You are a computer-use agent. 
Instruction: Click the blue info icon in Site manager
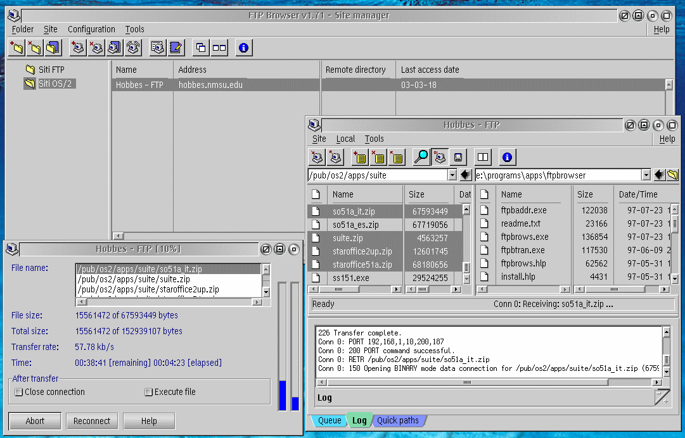(x=244, y=47)
